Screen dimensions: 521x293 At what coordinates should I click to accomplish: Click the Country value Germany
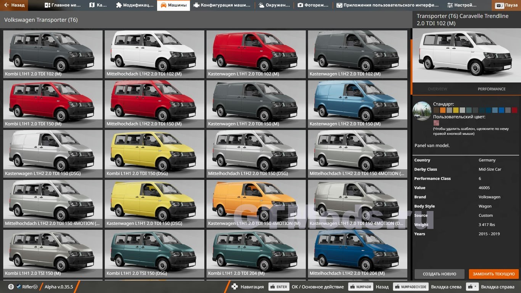[487, 160]
